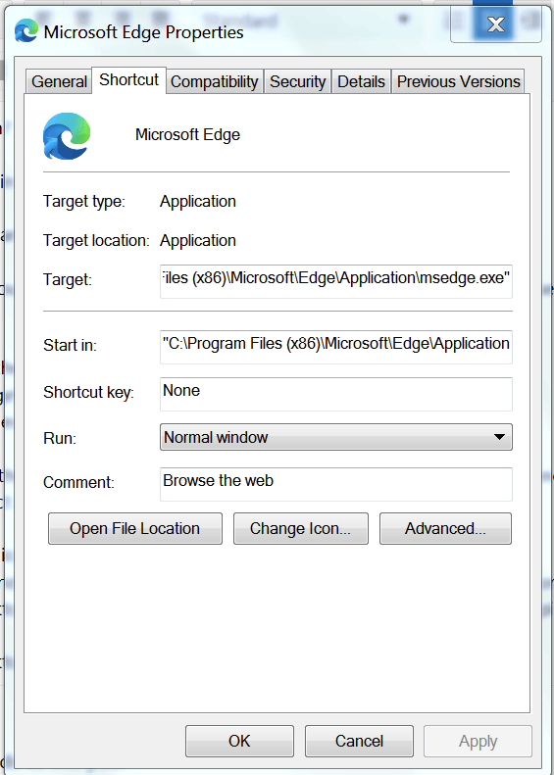Click the Change Icon button
The image size is (554, 775).
point(301,528)
